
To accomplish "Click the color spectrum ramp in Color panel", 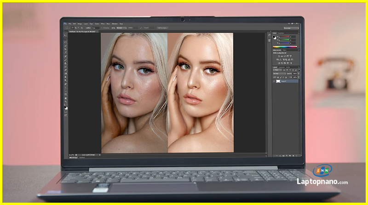I will 285,47.
